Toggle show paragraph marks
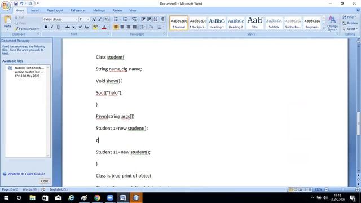This screenshot has height=203, width=361. point(163,19)
